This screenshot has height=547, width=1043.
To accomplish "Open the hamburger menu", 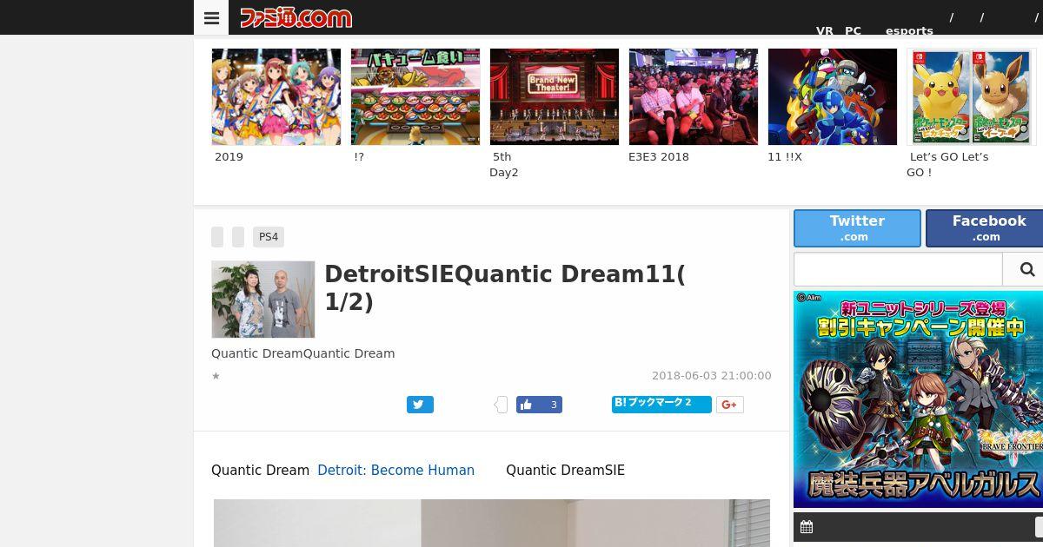I will click(211, 17).
